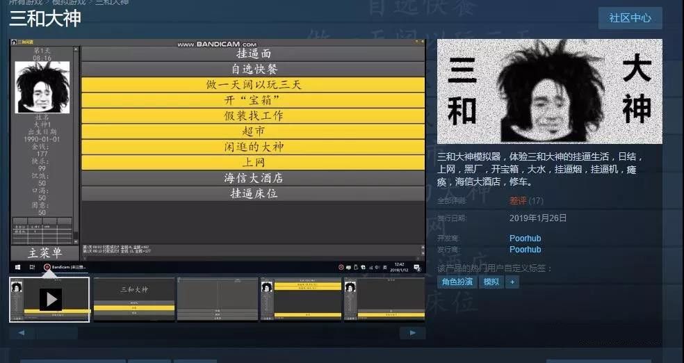
Task: Click the 主菜单 main menu button
Action: 45,253
